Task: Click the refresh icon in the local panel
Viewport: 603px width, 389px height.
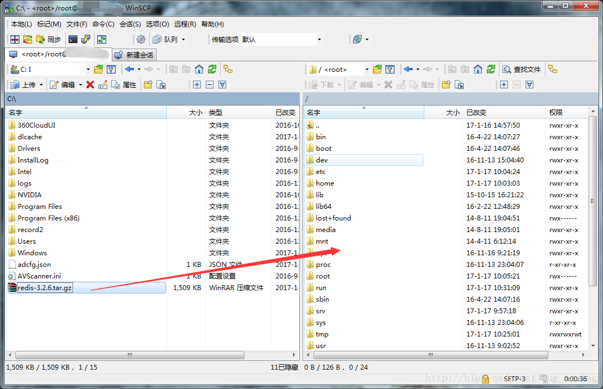Action: click(212, 69)
